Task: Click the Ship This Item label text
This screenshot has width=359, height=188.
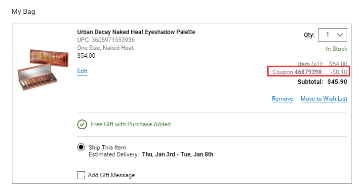Action: [107, 148]
